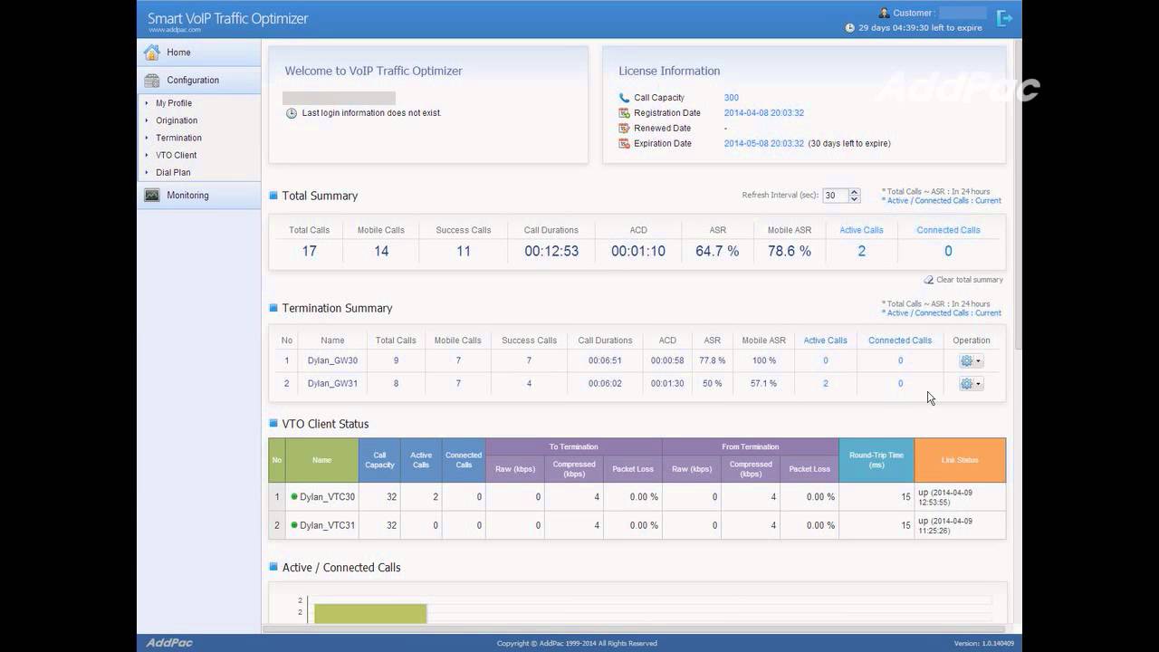The height and width of the screenshot is (652, 1159).
Task: Click the VTO Client Status bullet icon
Action: (273, 423)
